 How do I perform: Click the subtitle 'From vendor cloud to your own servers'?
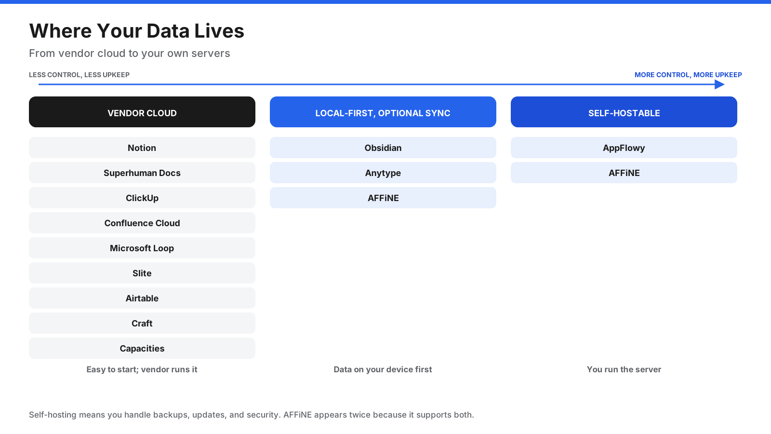click(x=130, y=53)
